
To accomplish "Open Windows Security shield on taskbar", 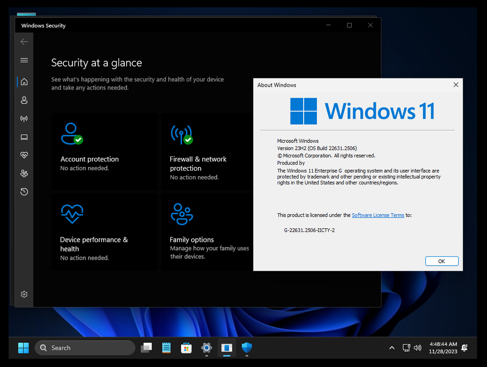I will [x=247, y=348].
